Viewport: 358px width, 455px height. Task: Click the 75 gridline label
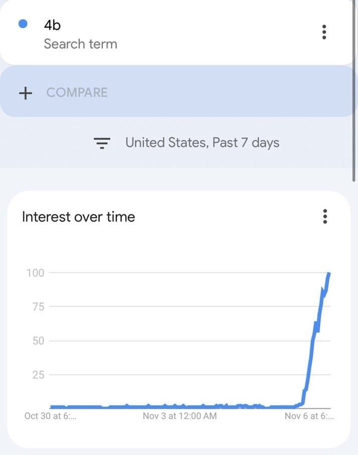click(38, 306)
